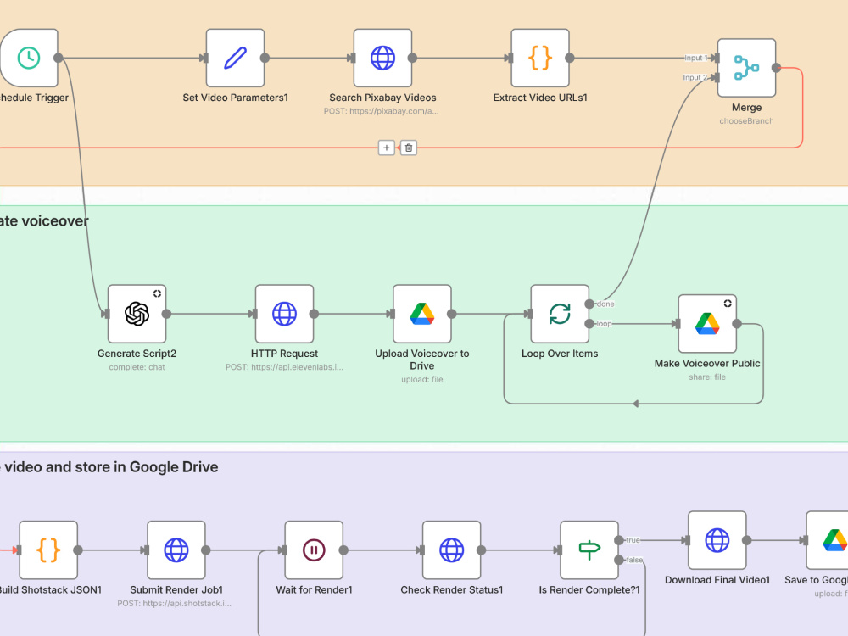Viewport: 848px width, 636px height.
Task: Click the 'Download Final Video1' label
Action: [717, 580]
